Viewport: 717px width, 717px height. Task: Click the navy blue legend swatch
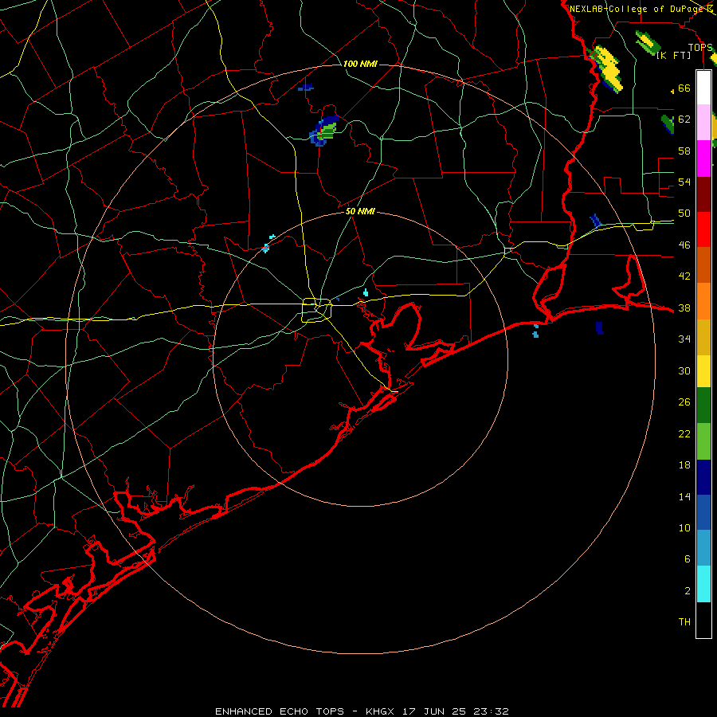703,477
